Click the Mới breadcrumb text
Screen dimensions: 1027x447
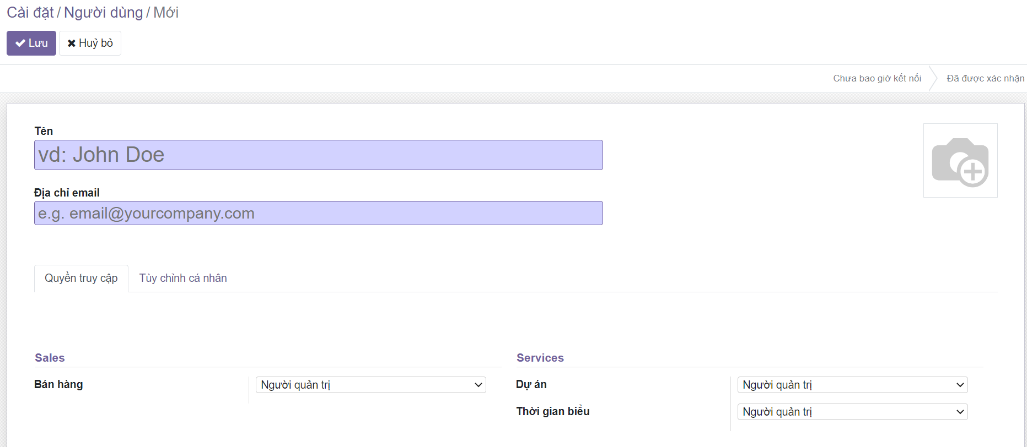tap(166, 12)
